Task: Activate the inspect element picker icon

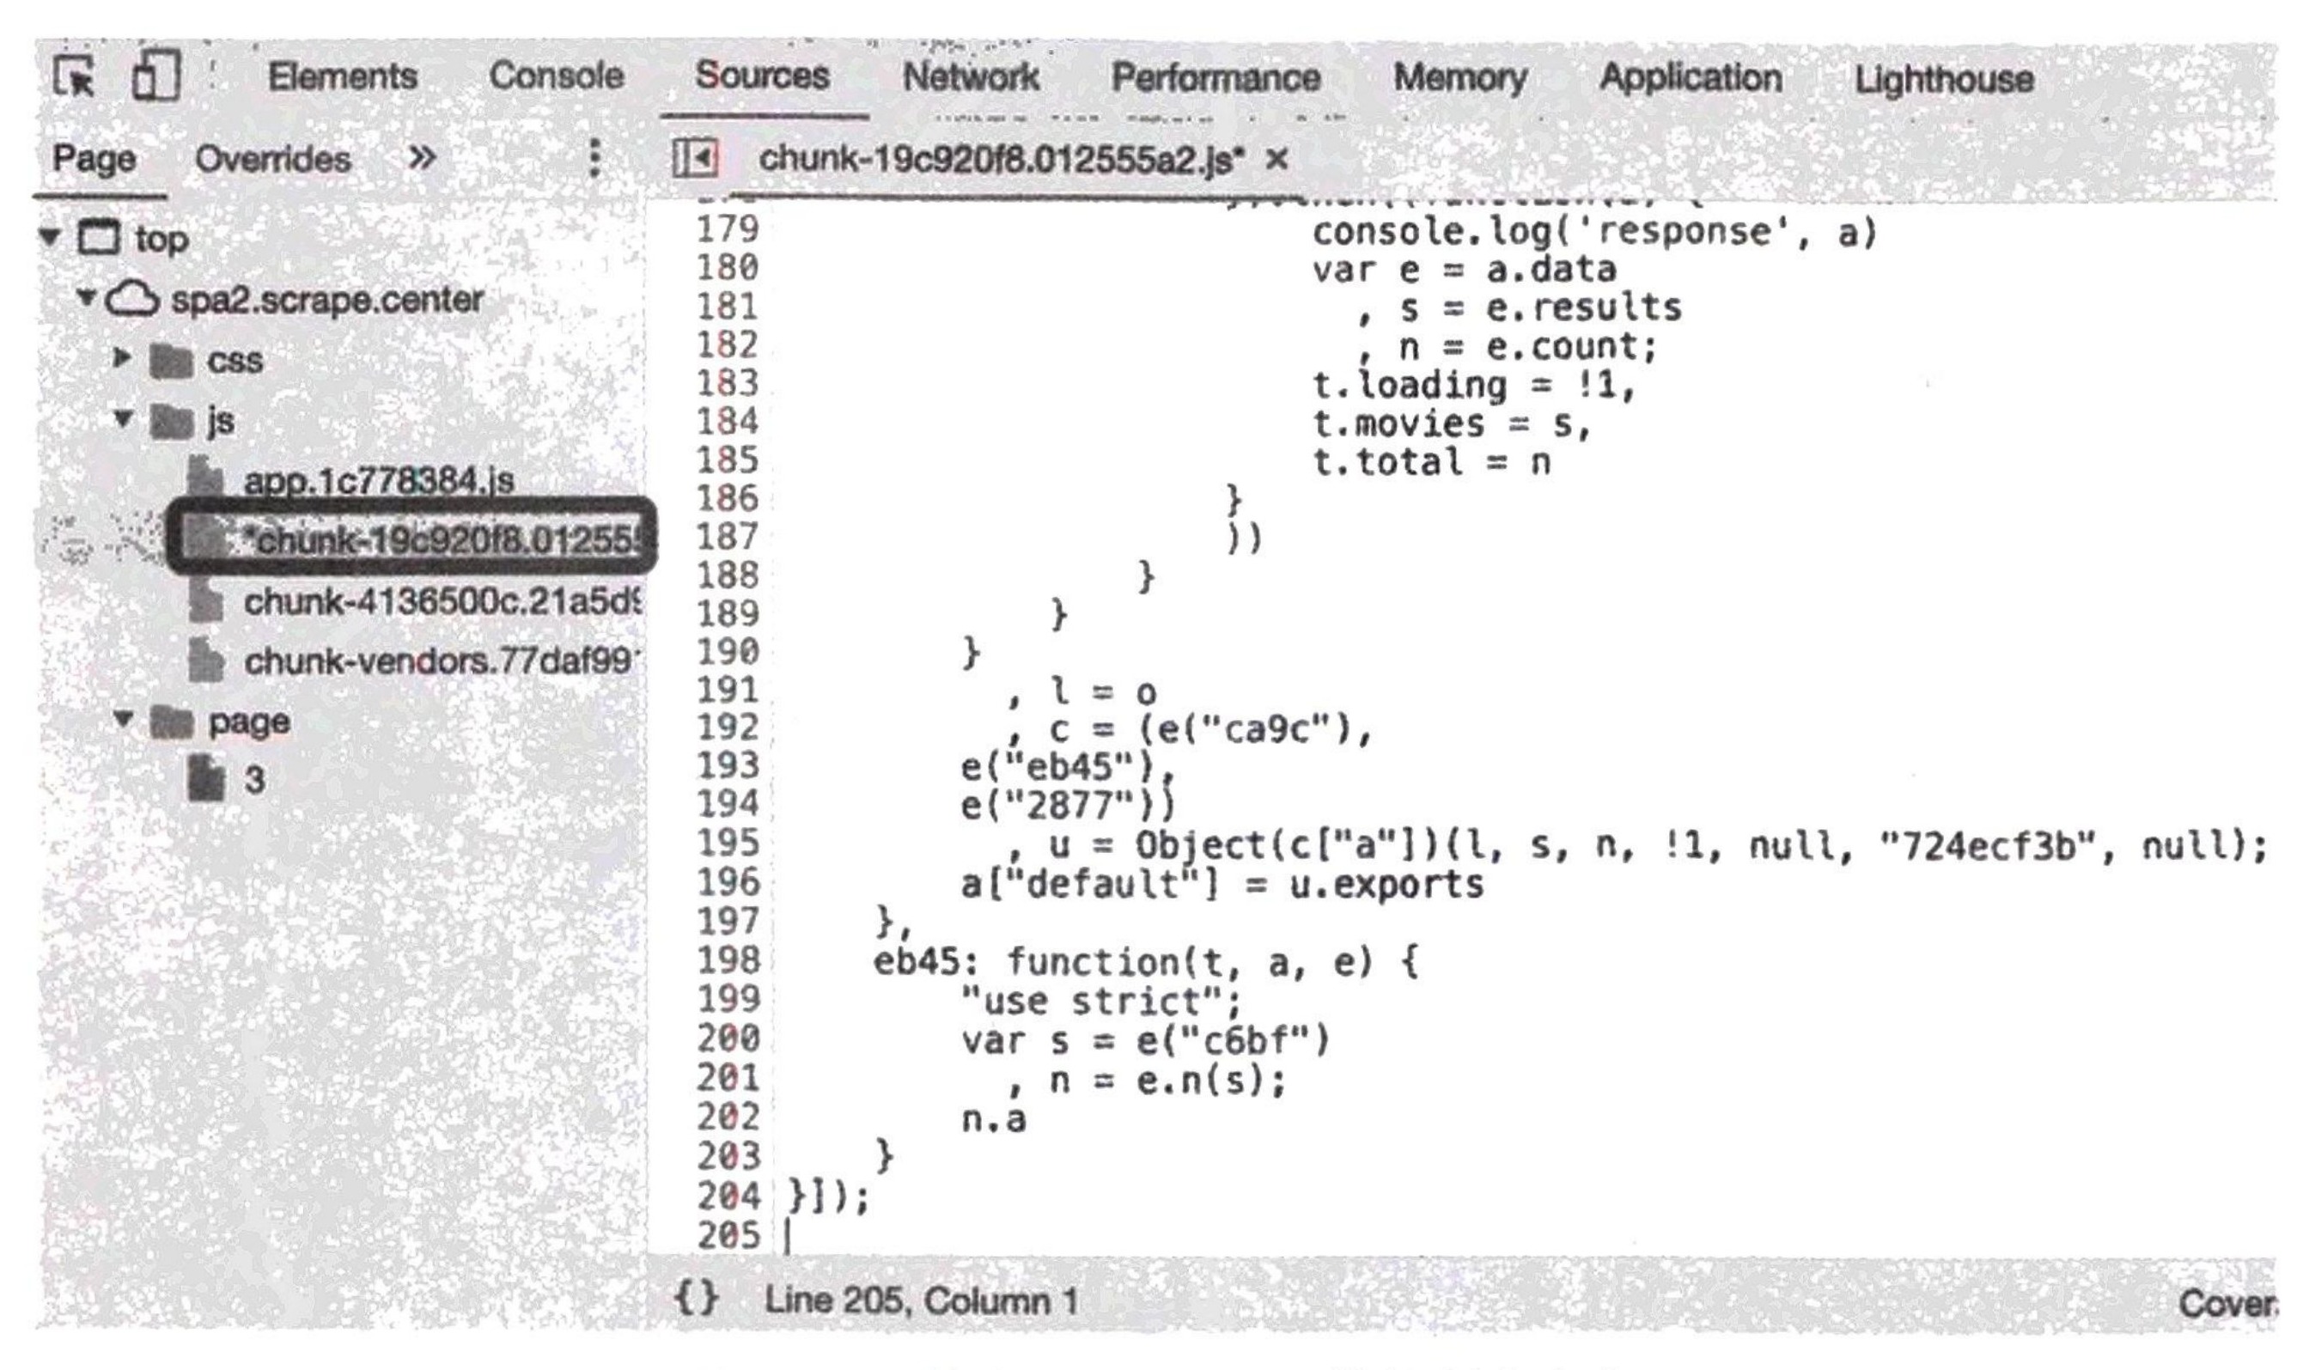Action: [x=73, y=76]
